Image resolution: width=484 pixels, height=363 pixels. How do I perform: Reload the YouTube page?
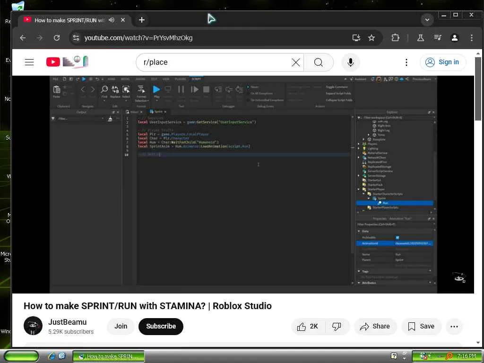[x=57, y=38]
